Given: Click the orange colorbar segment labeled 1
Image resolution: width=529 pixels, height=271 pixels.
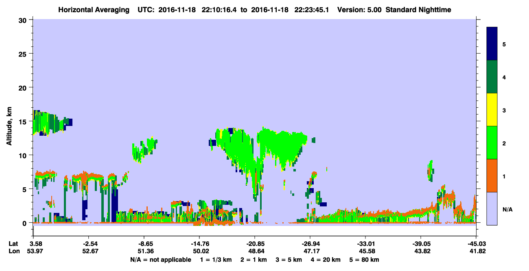Looking at the screenshot, I should [492, 176].
